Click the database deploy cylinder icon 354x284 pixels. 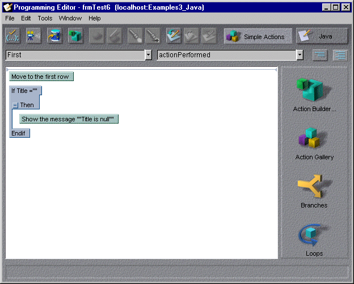[x=54, y=36]
